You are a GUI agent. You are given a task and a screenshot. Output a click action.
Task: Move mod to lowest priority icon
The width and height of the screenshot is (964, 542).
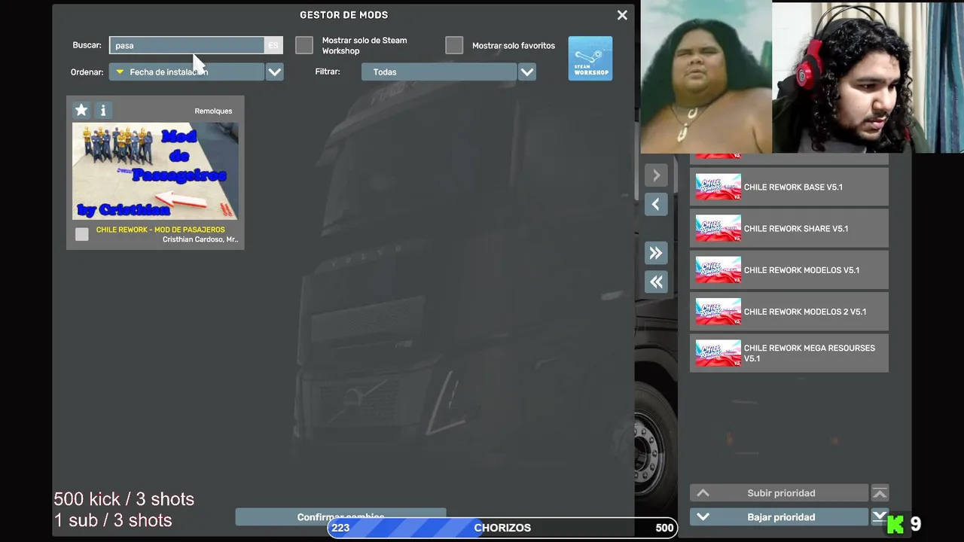click(879, 517)
